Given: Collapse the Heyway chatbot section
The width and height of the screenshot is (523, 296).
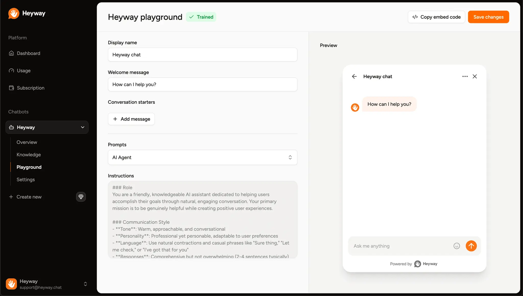Looking at the screenshot, I should (x=47, y=127).
